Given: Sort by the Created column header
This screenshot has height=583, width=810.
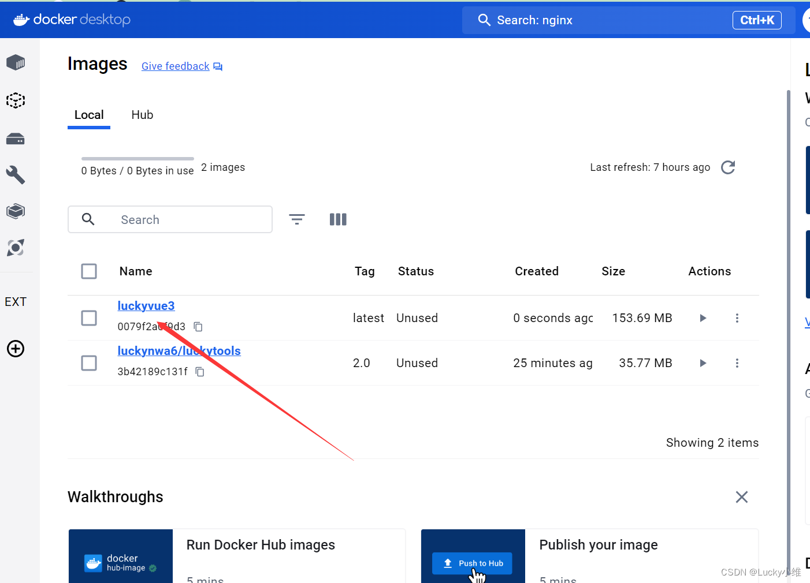Looking at the screenshot, I should coord(537,271).
